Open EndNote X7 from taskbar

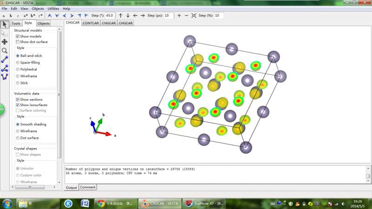click(x=204, y=203)
